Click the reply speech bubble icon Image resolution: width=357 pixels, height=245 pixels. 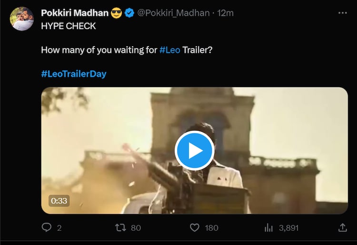click(x=46, y=228)
